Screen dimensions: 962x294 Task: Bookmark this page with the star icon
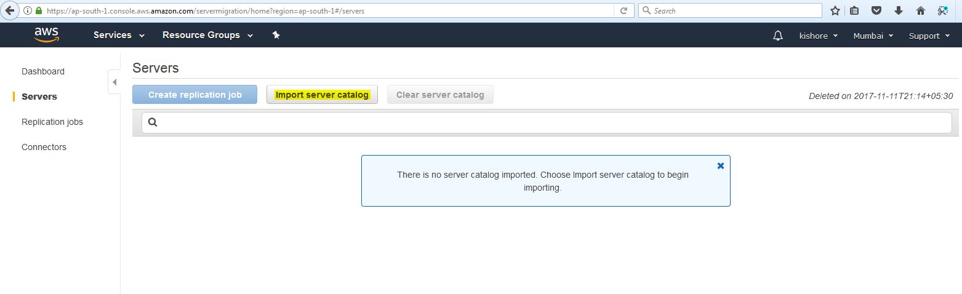[835, 10]
